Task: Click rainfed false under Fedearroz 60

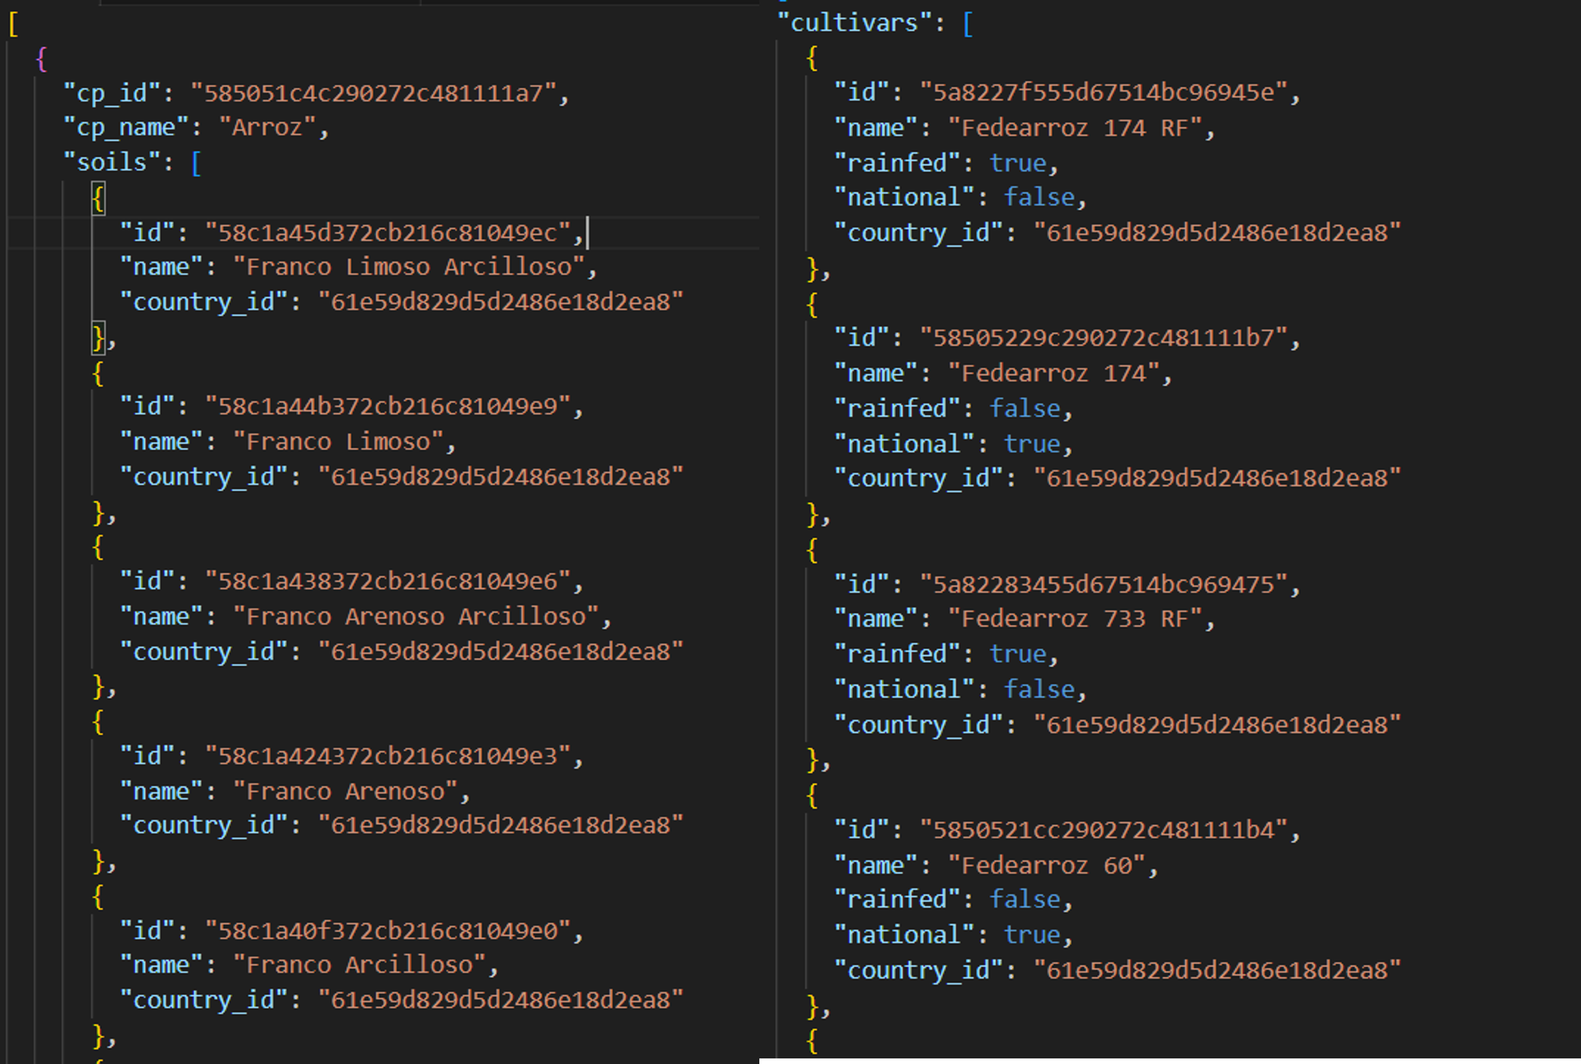Action: pos(1025,900)
